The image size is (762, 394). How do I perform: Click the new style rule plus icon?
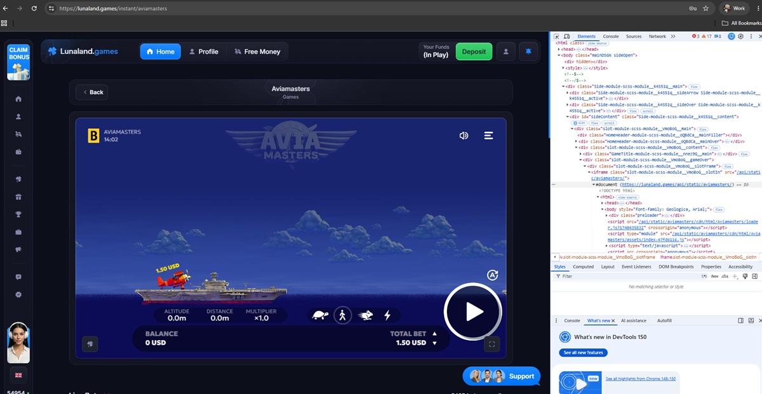[735, 277]
